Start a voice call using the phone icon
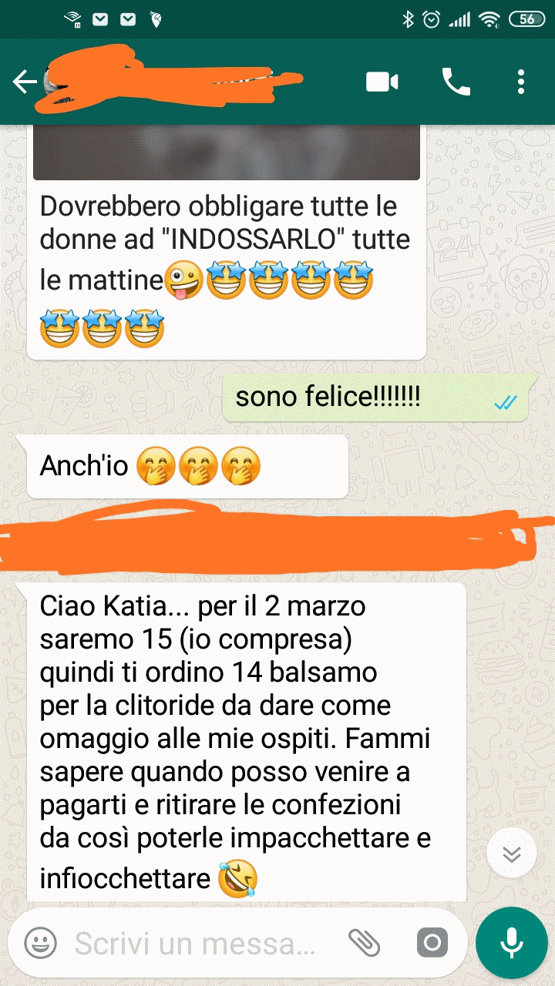 coord(456,82)
